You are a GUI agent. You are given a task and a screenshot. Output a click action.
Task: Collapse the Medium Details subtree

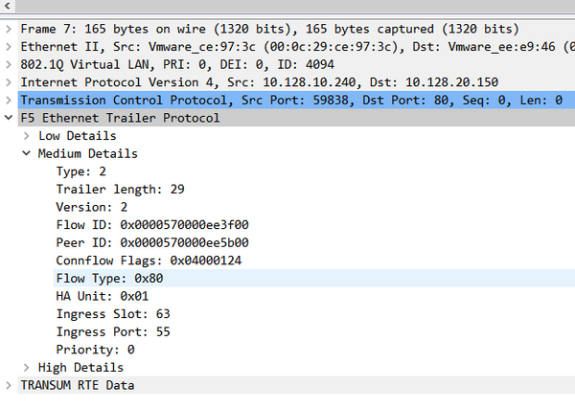pos(27,153)
